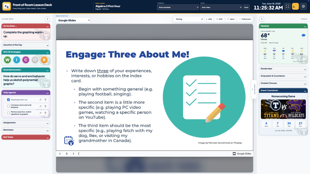310x174 pixels.
Task: Select the orange R WICOR circle
Action: [44, 60]
